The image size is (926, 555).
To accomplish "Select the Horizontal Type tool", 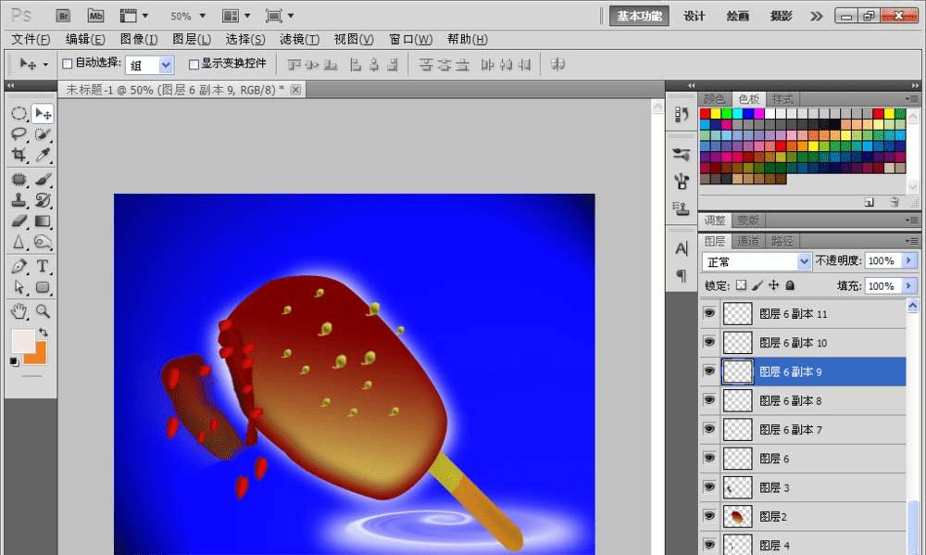I will (43, 267).
